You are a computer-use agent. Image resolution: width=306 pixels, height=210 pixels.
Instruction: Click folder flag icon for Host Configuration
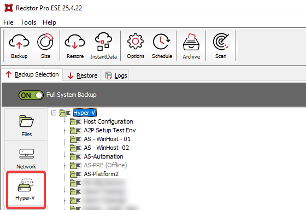tap(76, 122)
